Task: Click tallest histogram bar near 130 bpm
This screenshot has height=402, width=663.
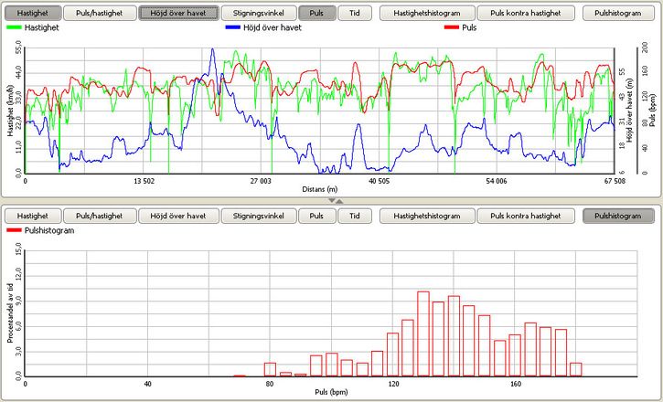Action: (x=423, y=333)
